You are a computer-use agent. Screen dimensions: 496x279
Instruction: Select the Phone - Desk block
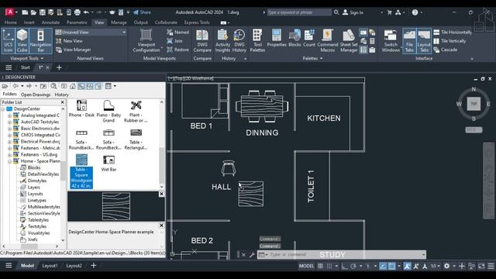(81, 108)
